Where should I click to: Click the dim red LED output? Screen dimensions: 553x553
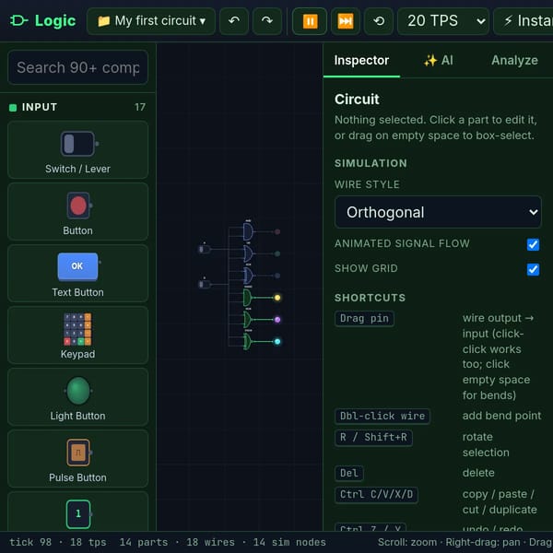pos(277,231)
